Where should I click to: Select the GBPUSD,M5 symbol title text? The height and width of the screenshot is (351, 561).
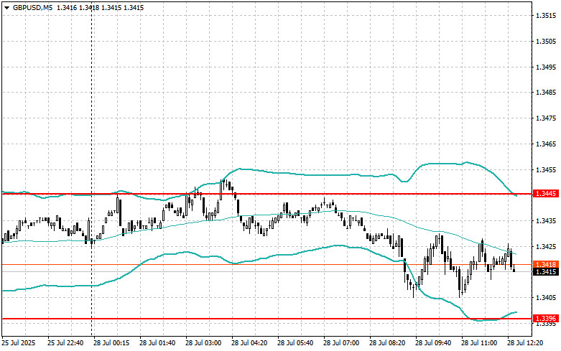tap(32, 7)
